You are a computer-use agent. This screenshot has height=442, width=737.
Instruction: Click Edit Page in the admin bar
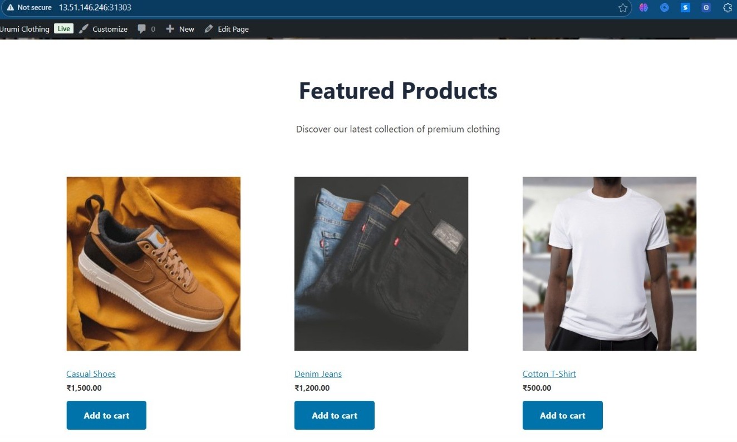coord(227,29)
